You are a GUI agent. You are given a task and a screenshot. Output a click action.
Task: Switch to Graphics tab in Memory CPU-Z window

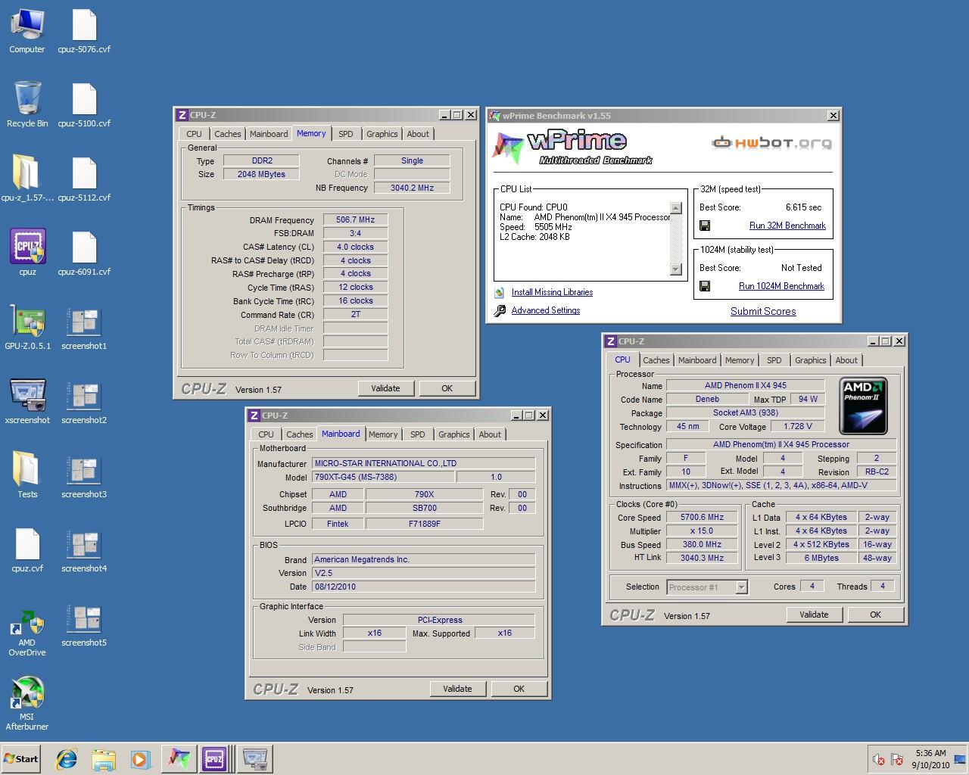click(382, 134)
